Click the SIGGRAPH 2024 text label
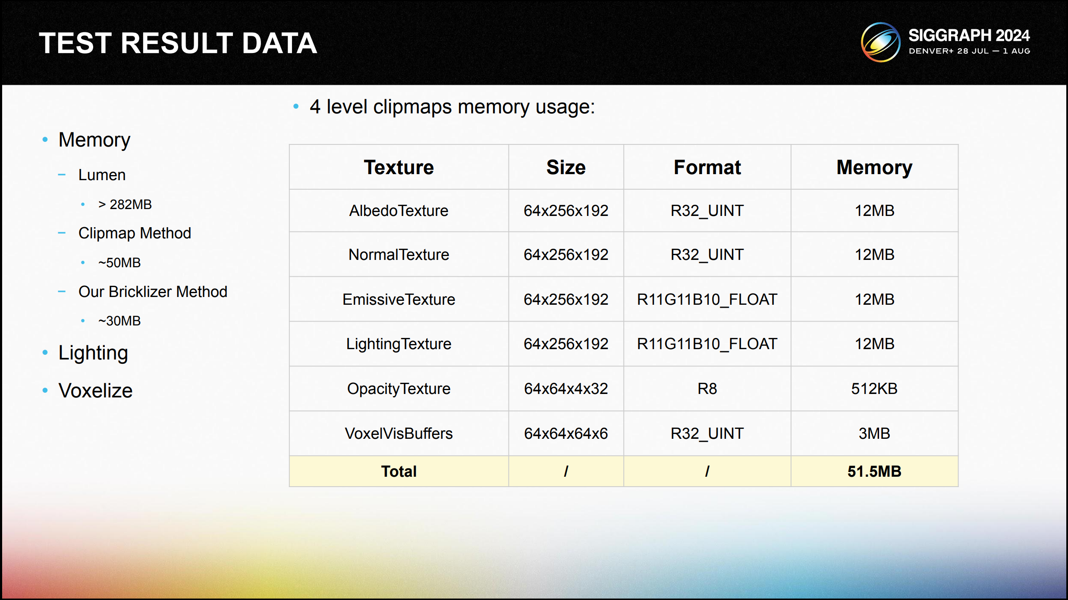 [x=969, y=35]
